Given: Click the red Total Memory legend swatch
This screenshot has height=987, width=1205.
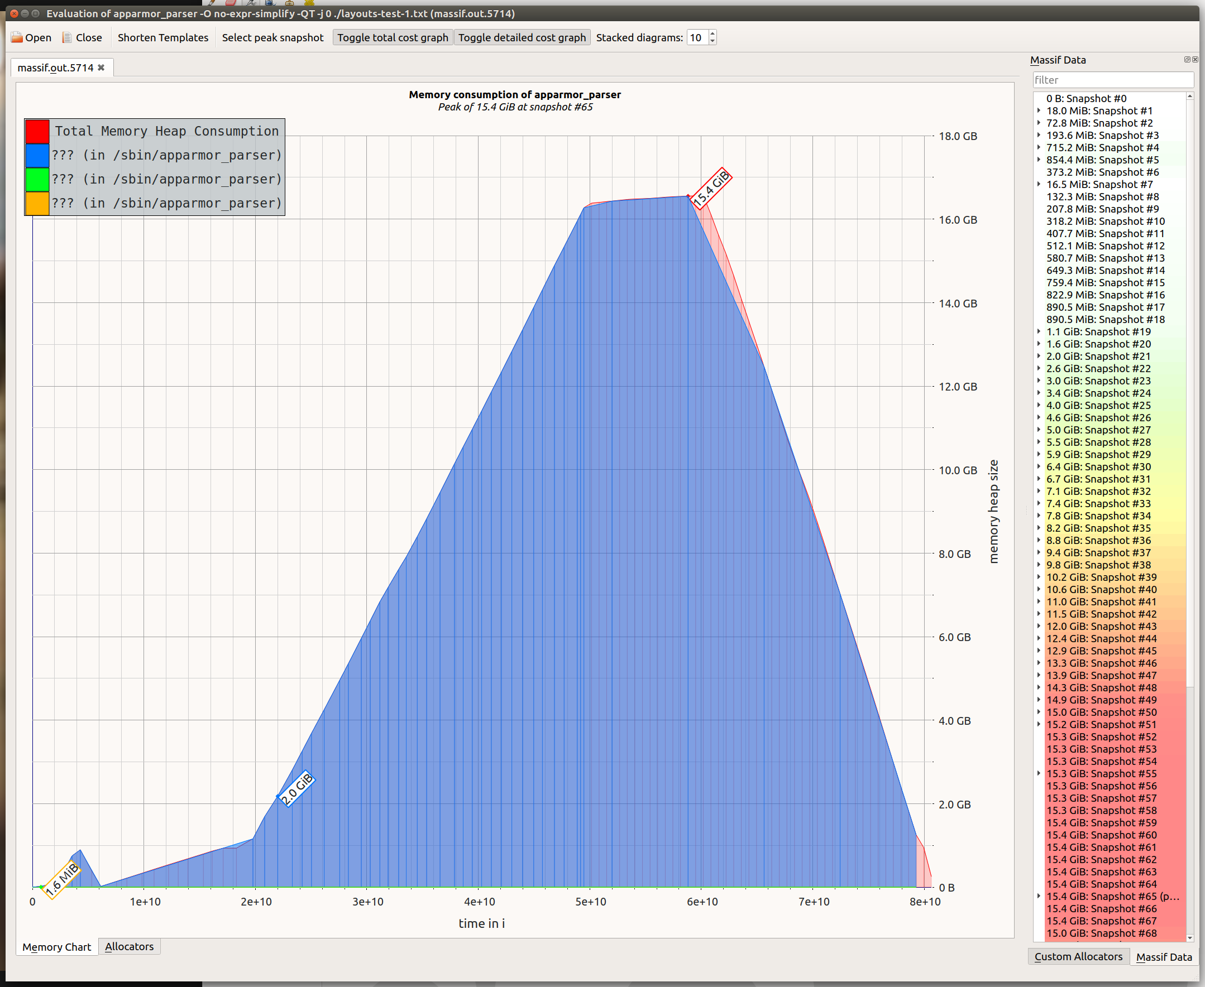Looking at the screenshot, I should pos(37,131).
